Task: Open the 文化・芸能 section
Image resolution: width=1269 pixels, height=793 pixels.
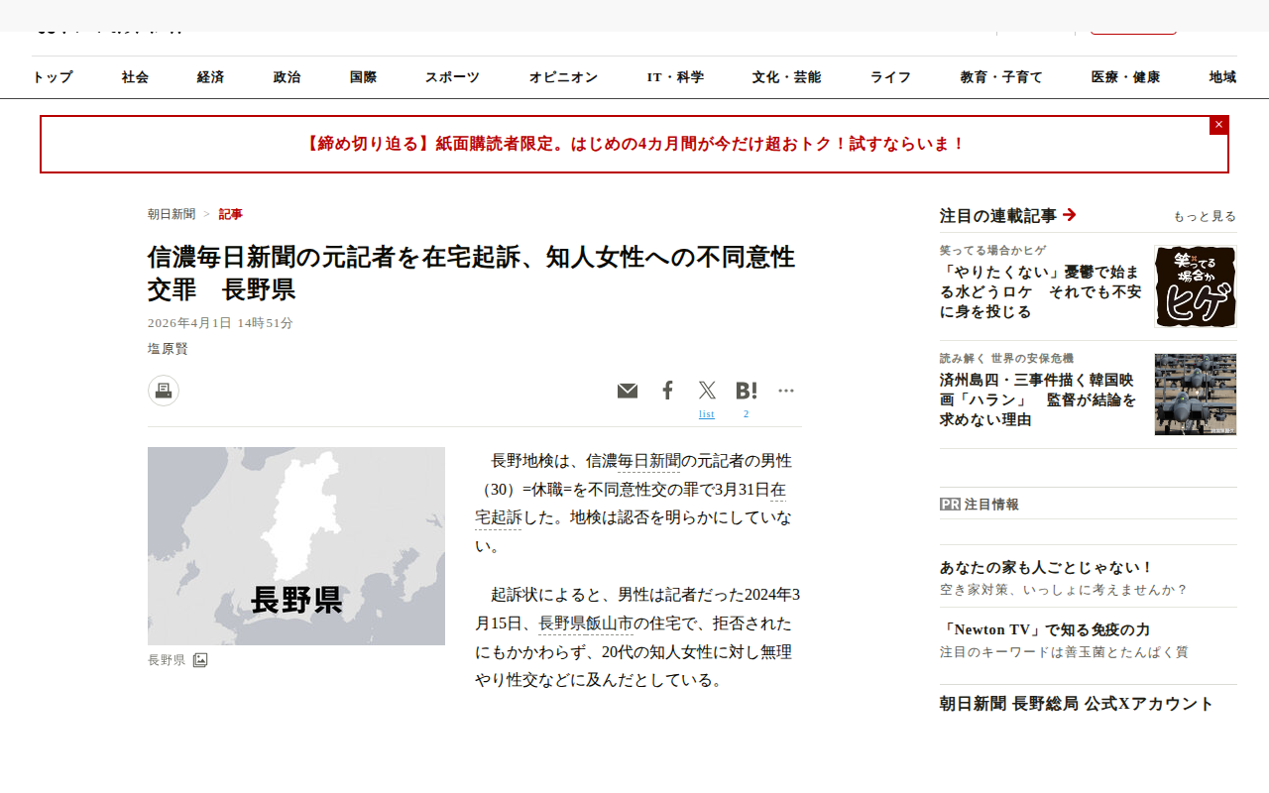Action: (x=786, y=77)
